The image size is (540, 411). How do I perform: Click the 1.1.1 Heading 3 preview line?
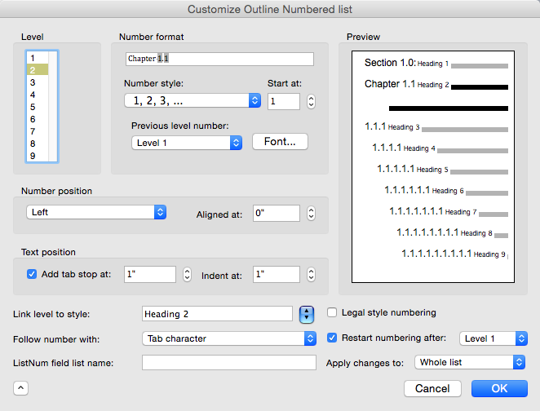point(436,127)
